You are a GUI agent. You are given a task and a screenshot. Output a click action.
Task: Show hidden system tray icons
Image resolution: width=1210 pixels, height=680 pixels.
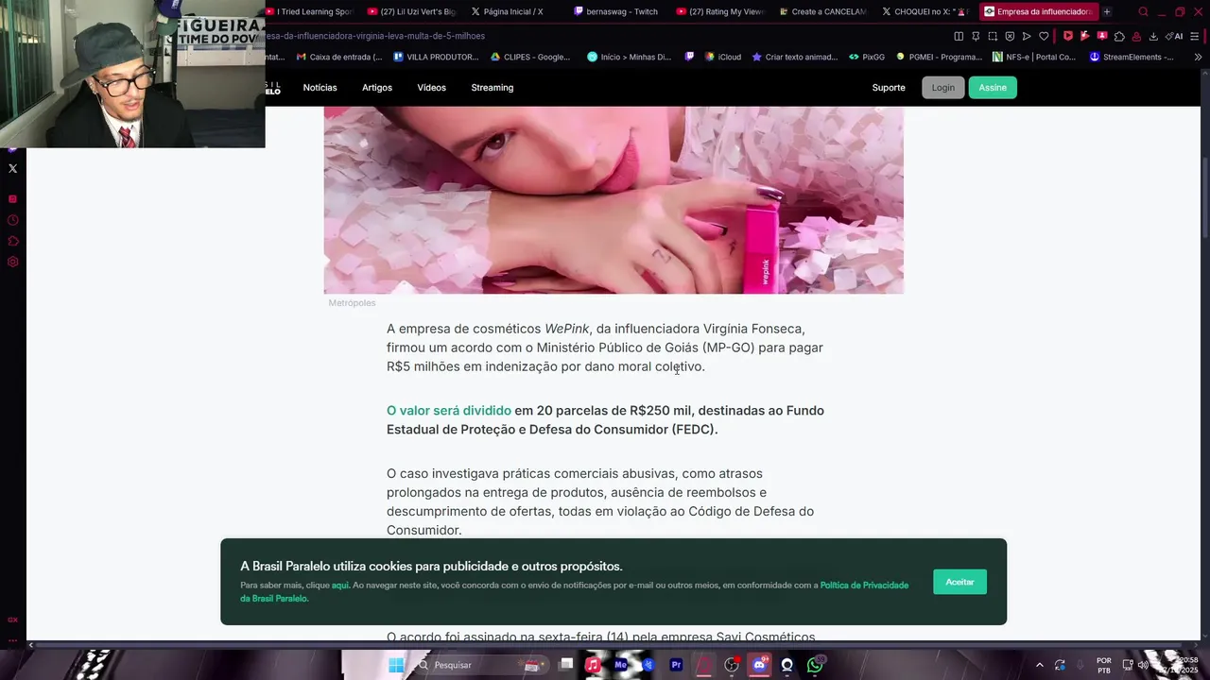point(1040,665)
